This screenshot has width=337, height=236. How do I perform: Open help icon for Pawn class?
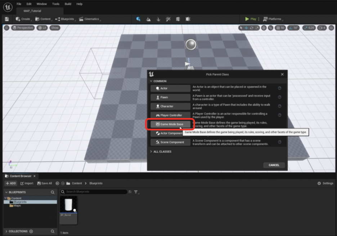pyautogui.click(x=280, y=97)
